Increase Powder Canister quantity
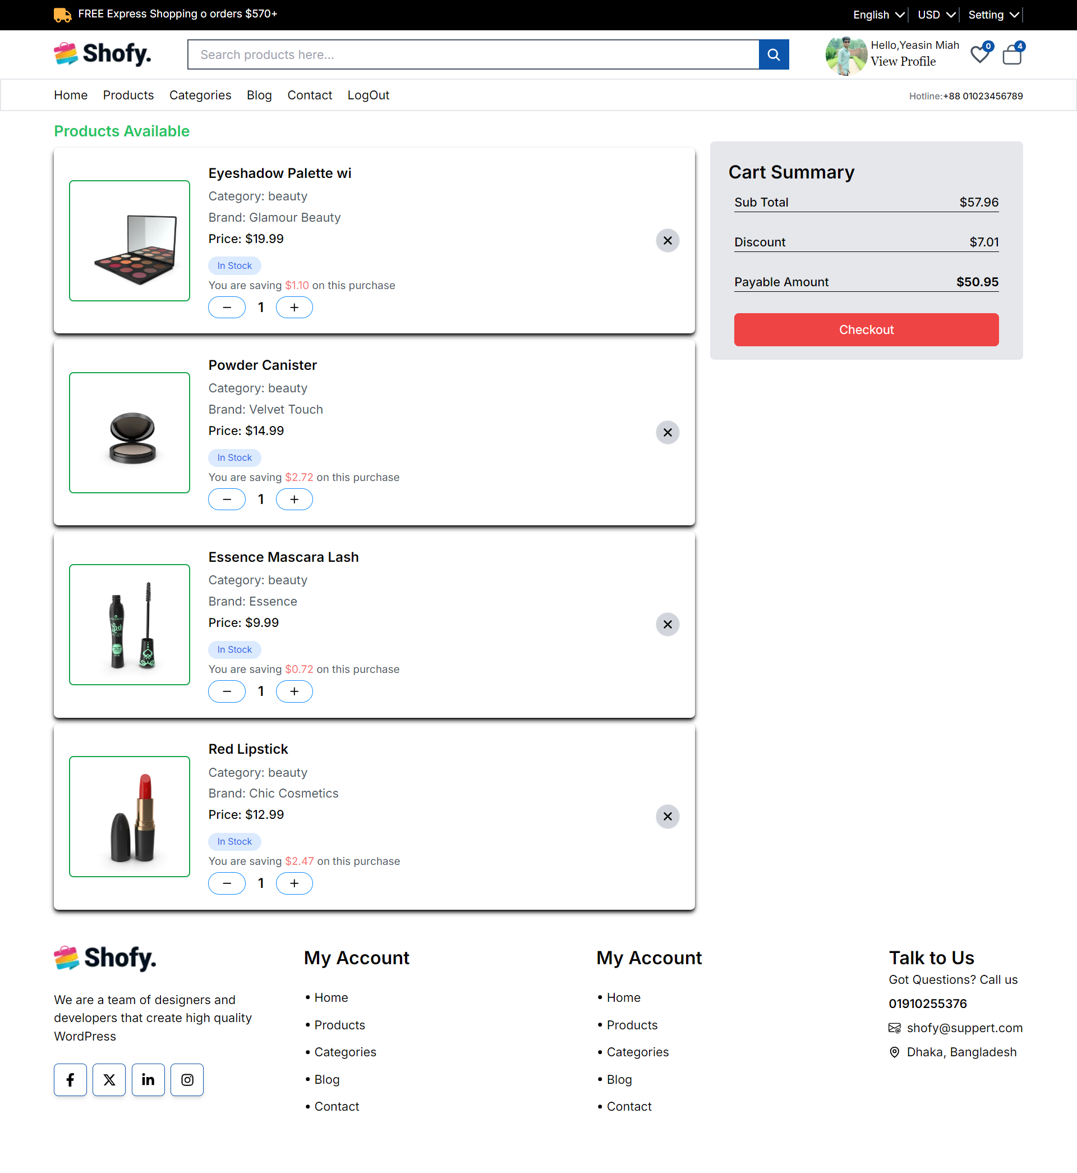Image resolution: width=1077 pixels, height=1173 pixels. coord(294,500)
